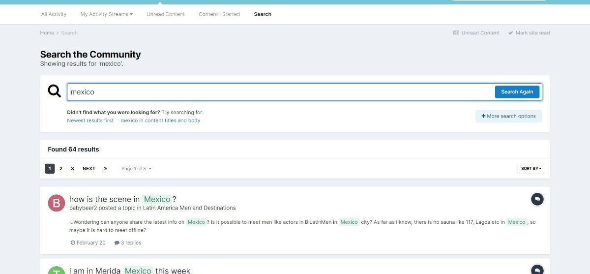The height and width of the screenshot is (274, 590).
Task: Click the green avatar of Merida post
Action: click(57, 270)
